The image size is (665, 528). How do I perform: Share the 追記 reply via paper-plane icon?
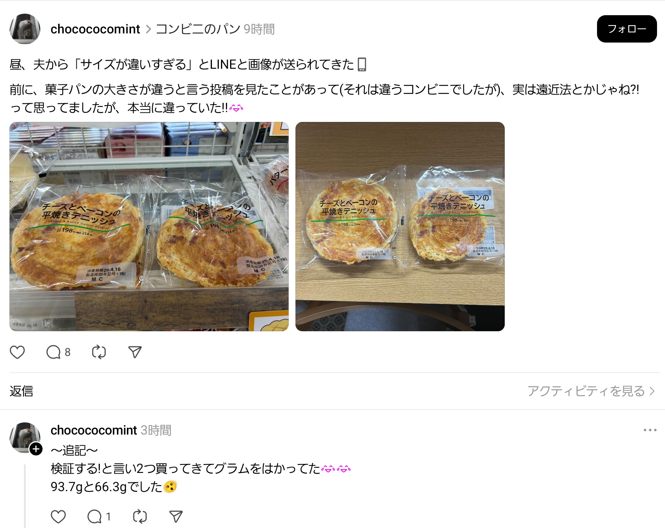pos(176,517)
